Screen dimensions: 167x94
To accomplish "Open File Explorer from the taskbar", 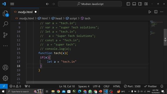I will click(x=53, y=91).
